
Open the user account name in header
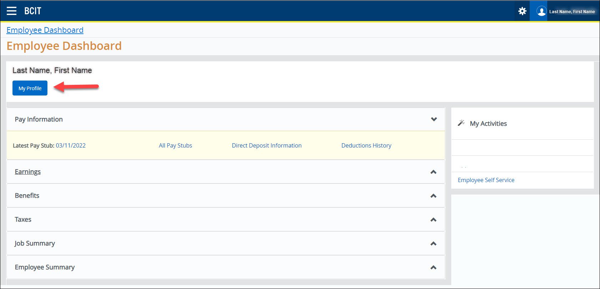572,12
